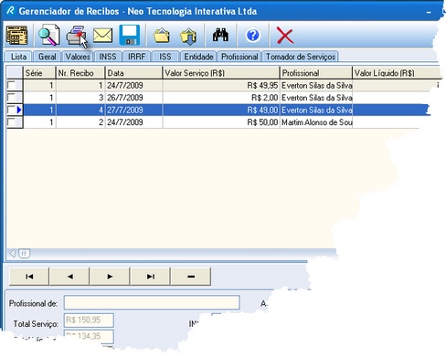
Task: Switch to the INSS tab
Action: pyautogui.click(x=108, y=57)
